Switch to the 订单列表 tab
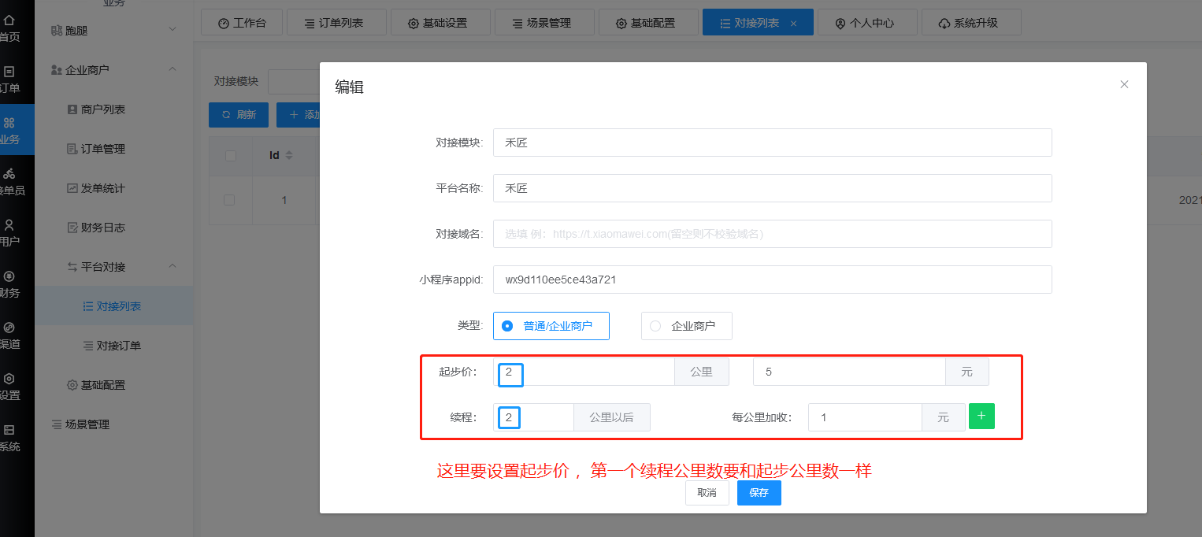Screen dimensions: 1202x537 click(336, 23)
